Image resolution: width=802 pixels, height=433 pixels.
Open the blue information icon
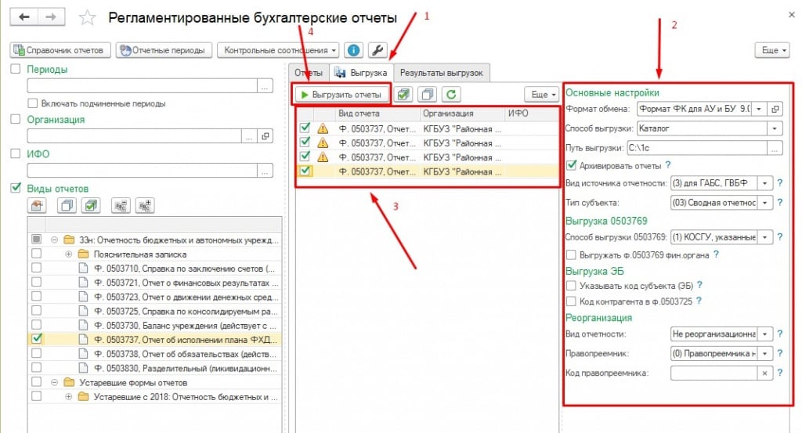(x=354, y=50)
